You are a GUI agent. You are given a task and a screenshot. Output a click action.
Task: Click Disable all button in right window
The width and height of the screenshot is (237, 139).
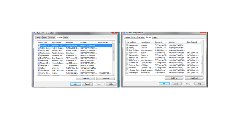[194, 78]
